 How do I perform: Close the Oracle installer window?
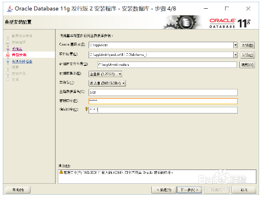(x=248, y=9)
